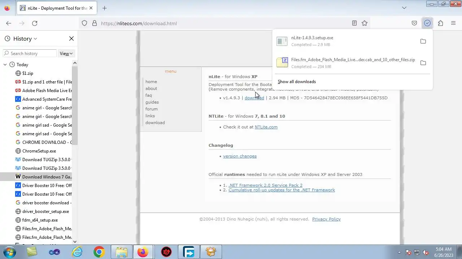Open download in the site menu
The height and width of the screenshot is (259, 462).
[155, 123]
